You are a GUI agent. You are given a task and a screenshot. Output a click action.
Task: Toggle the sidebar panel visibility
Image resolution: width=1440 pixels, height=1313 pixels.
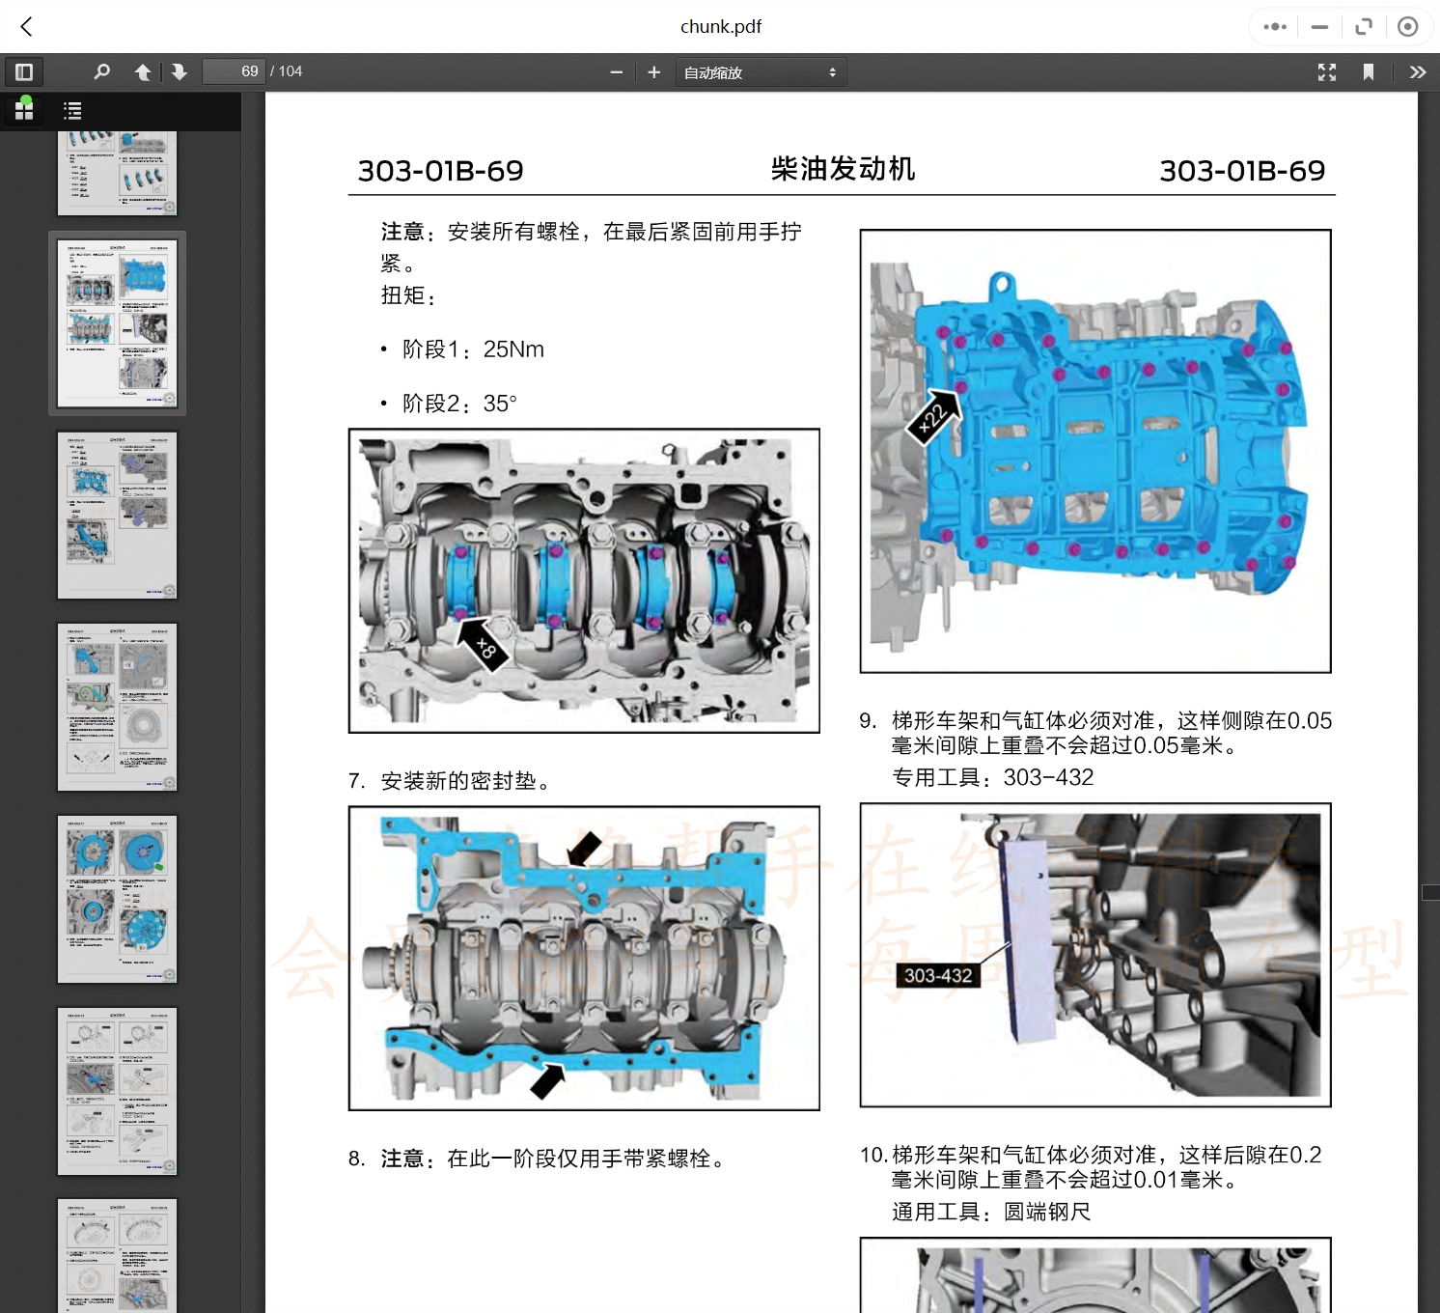tap(23, 71)
